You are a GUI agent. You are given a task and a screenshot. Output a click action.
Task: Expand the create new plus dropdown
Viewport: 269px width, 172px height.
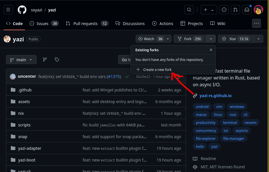(209, 10)
